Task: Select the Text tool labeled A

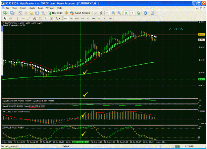Action: (x=46, y=18)
